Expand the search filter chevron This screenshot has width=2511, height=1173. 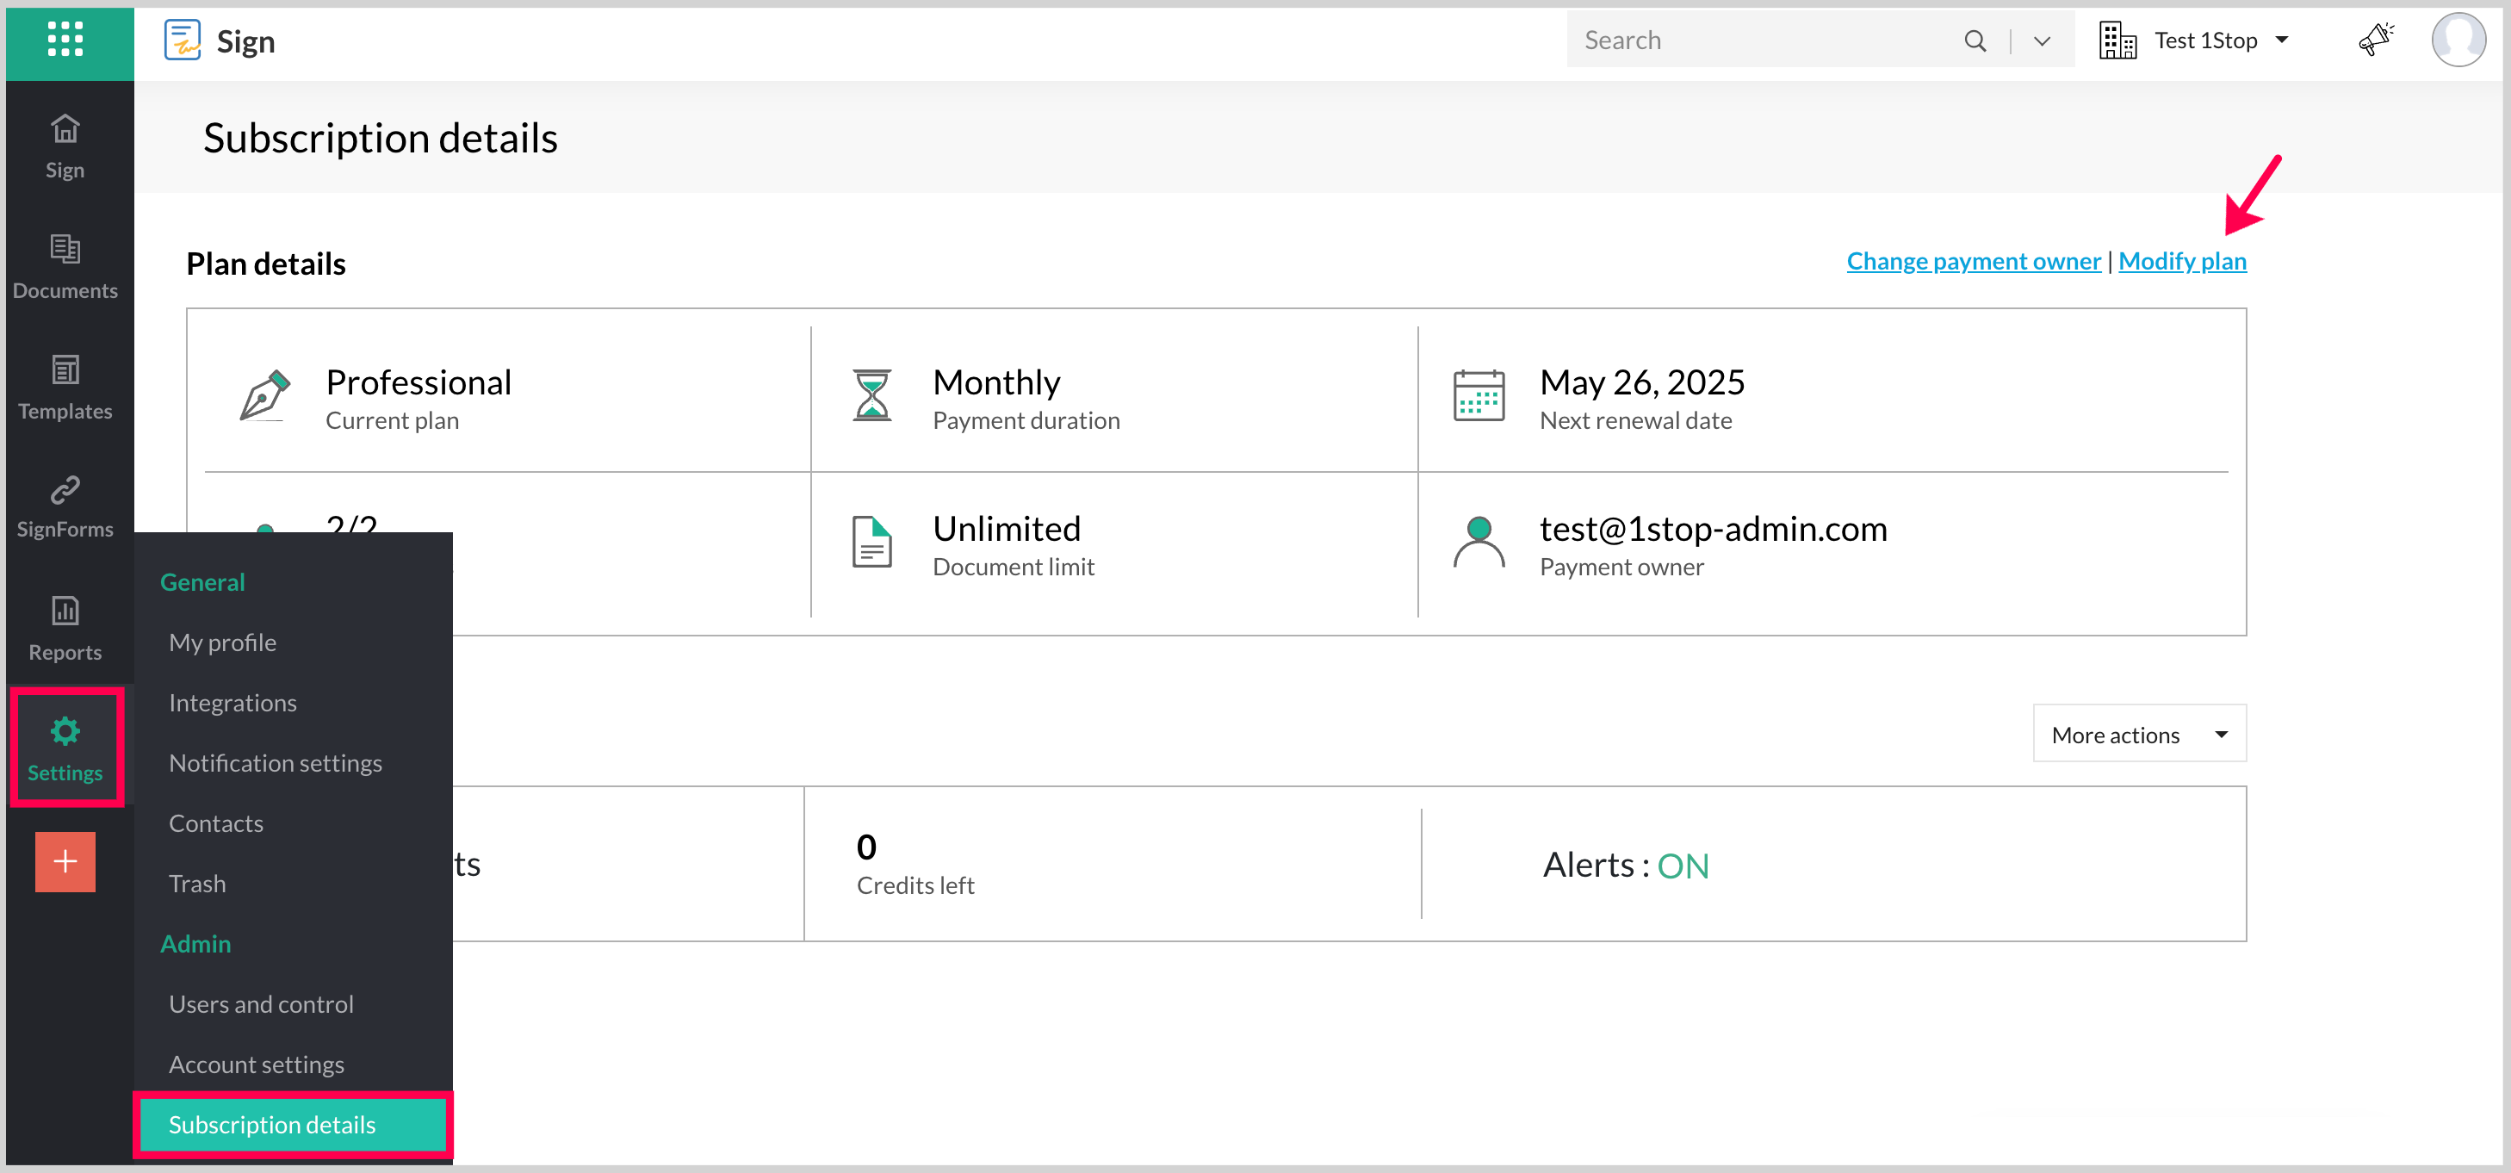(2041, 40)
